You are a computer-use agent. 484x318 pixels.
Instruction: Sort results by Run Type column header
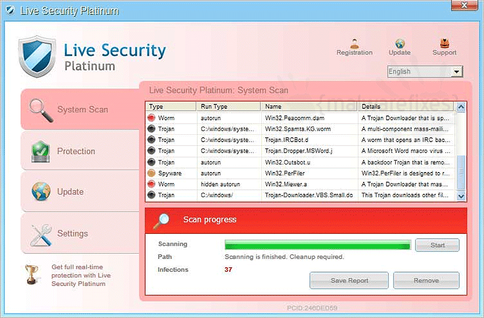(x=228, y=107)
